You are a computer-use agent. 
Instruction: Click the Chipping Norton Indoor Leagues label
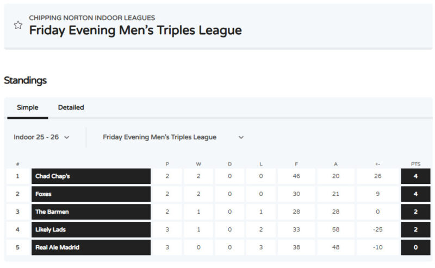92,18
